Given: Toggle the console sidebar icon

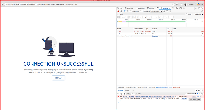Looking at the screenshot, I should click(x=119, y=94).
